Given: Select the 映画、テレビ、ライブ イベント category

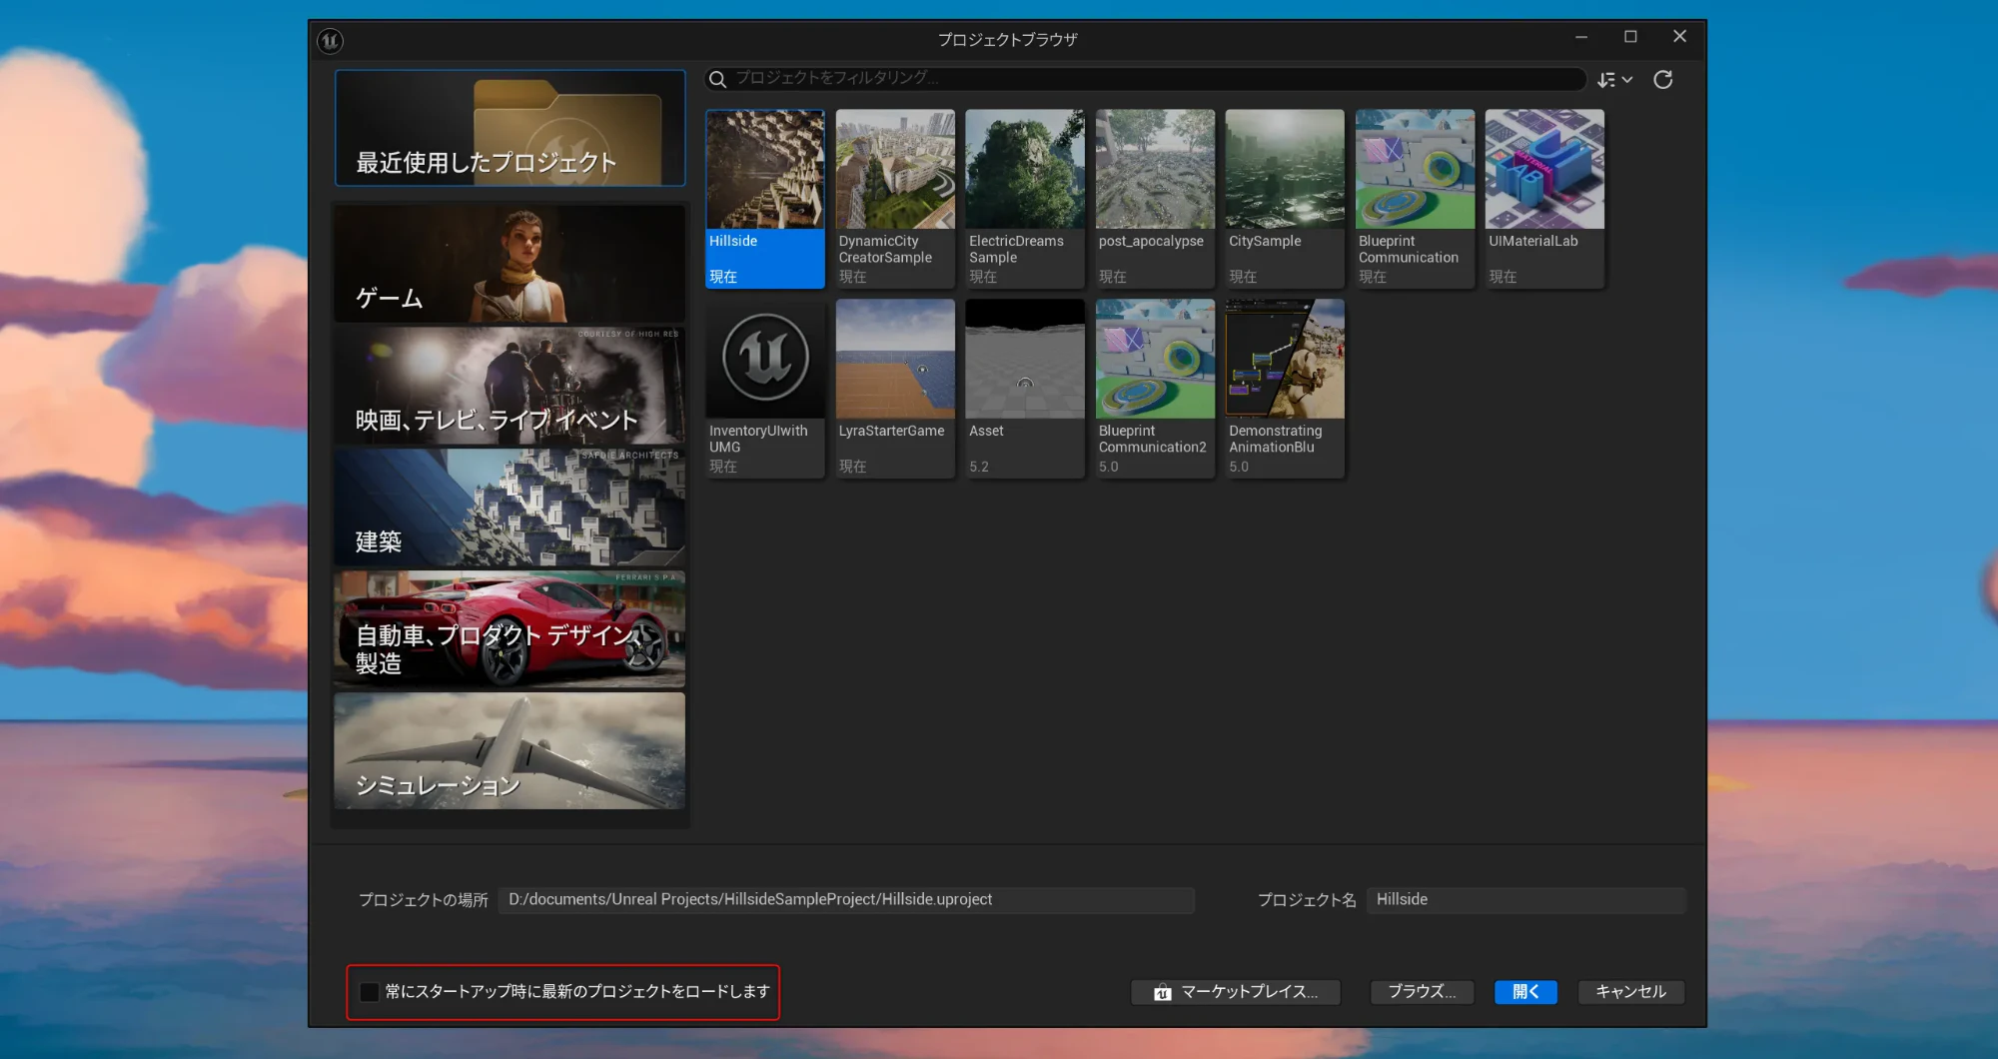Looking at the screenshot, I should pyautogui.click(x=509, y=386).
